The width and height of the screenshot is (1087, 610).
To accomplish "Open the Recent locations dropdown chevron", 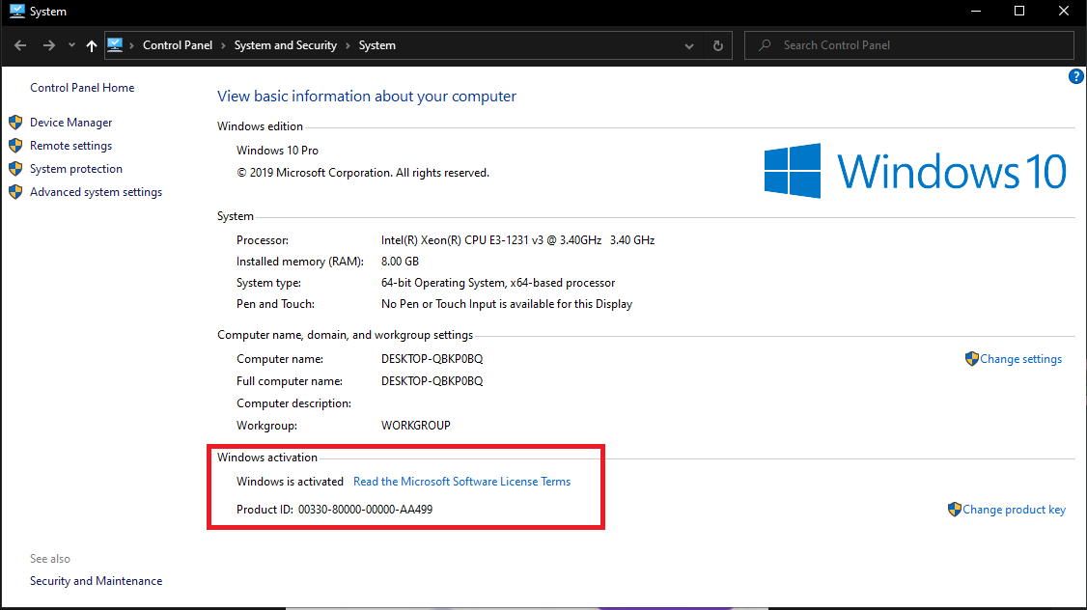I will click(71, 45).
